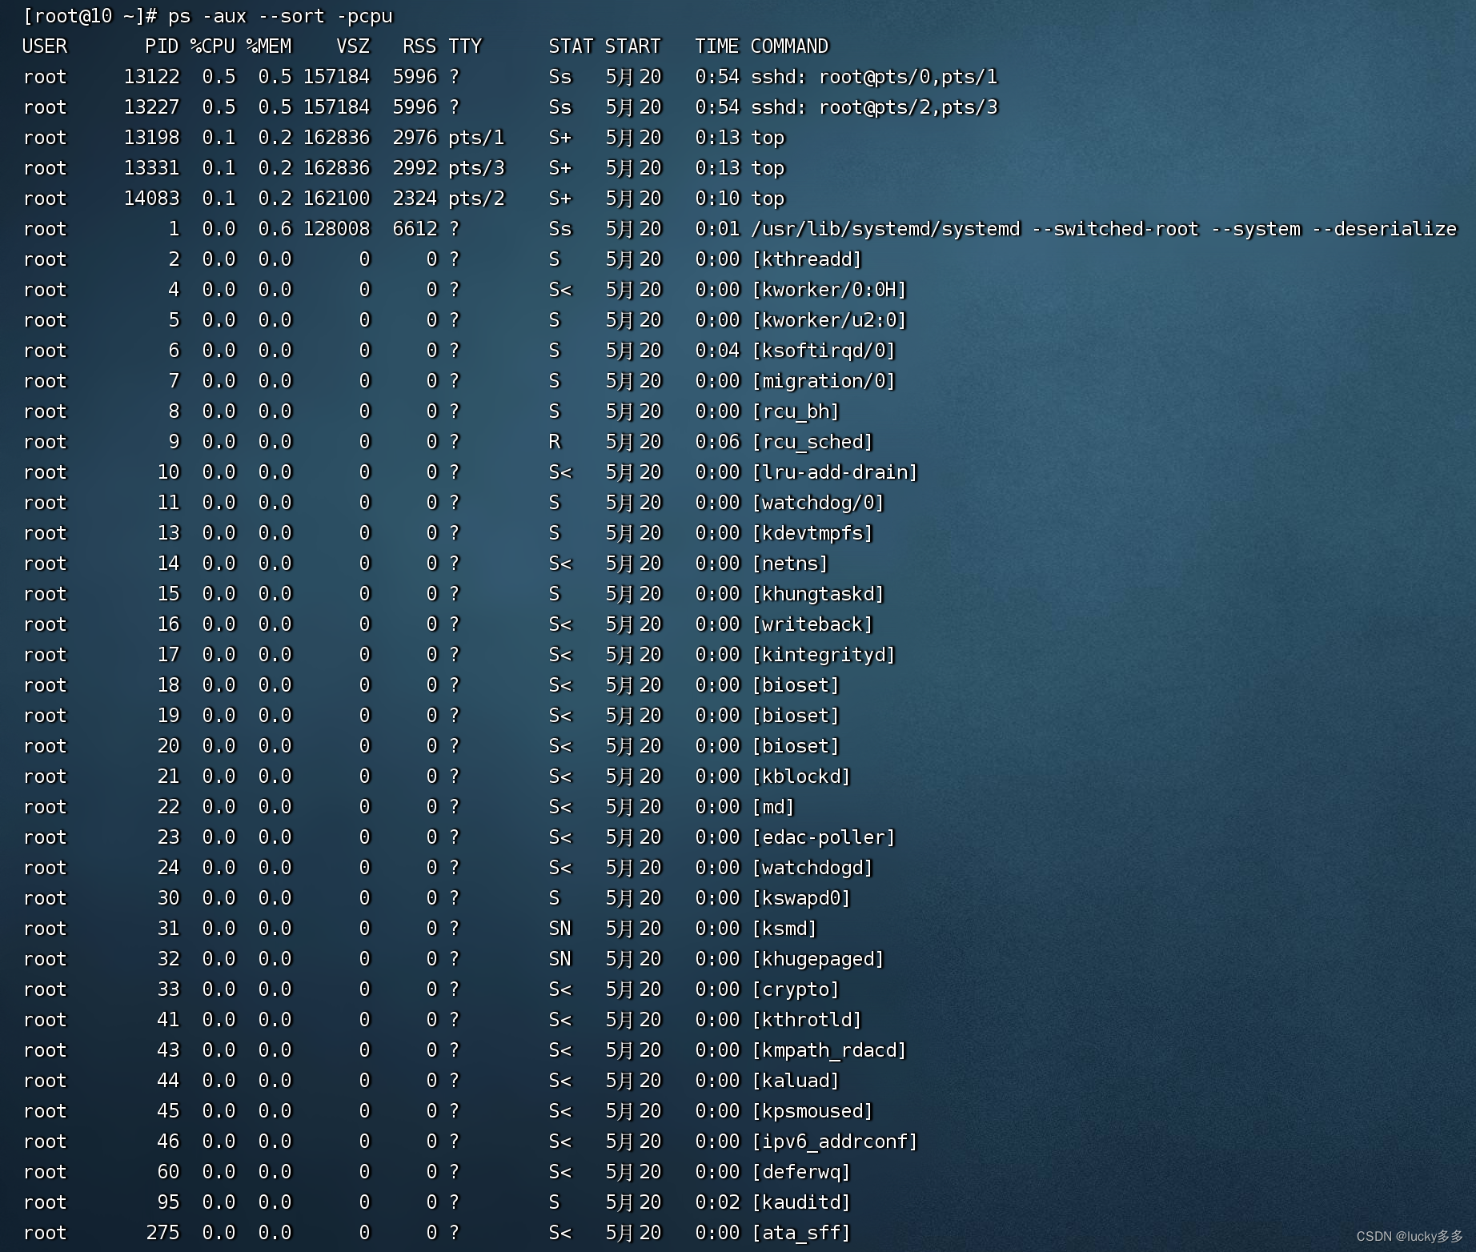Click the PID column header
Screen dimensions: 1476x1252
162,46
